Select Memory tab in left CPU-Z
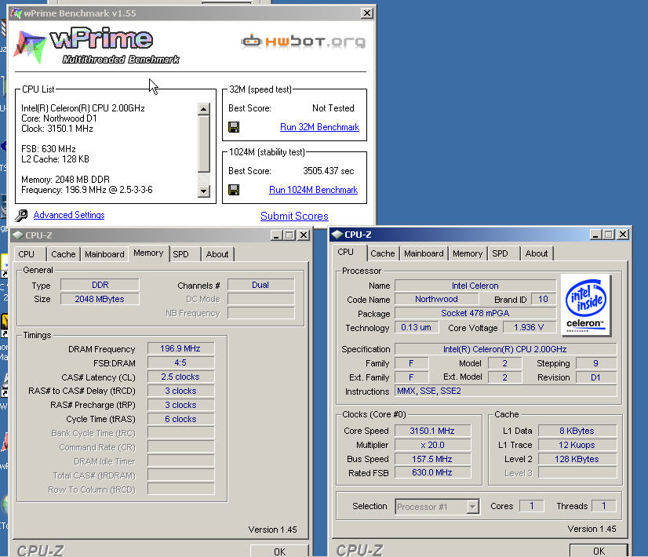The image size is (648, 557). [x=148, y=253]
